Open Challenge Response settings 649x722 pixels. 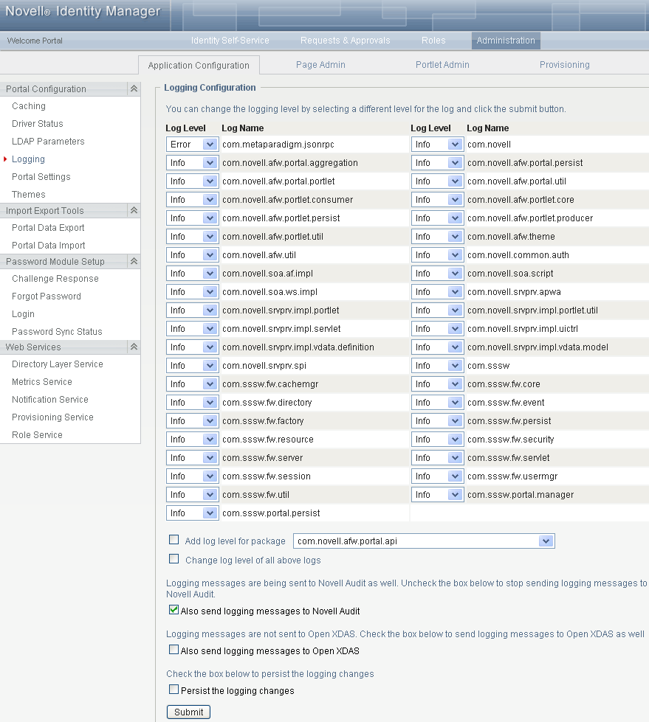pyautogui.click(x=55, y=279)
